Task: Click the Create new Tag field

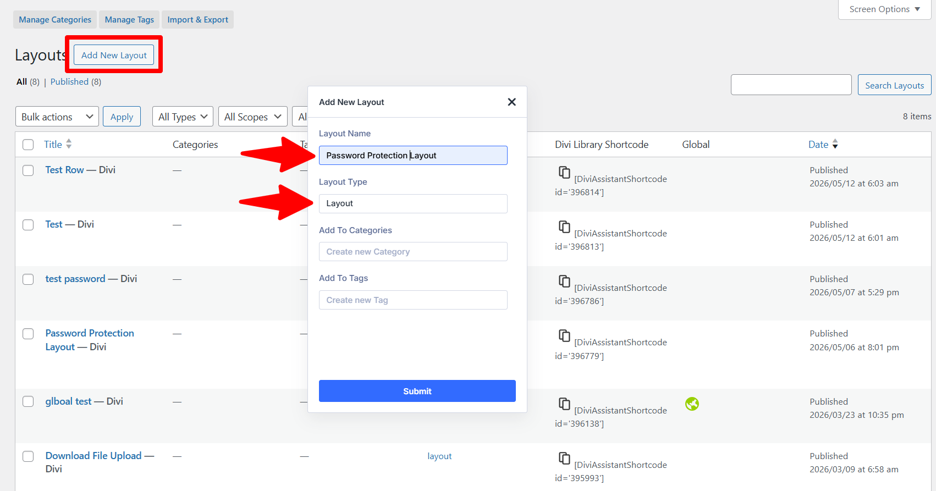Action: [413, 300]
